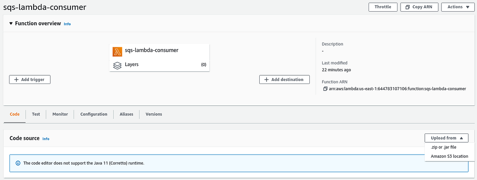This screenshot has height=180, width=477.
Task: Click the Add destination button
Action: (284, 80)
